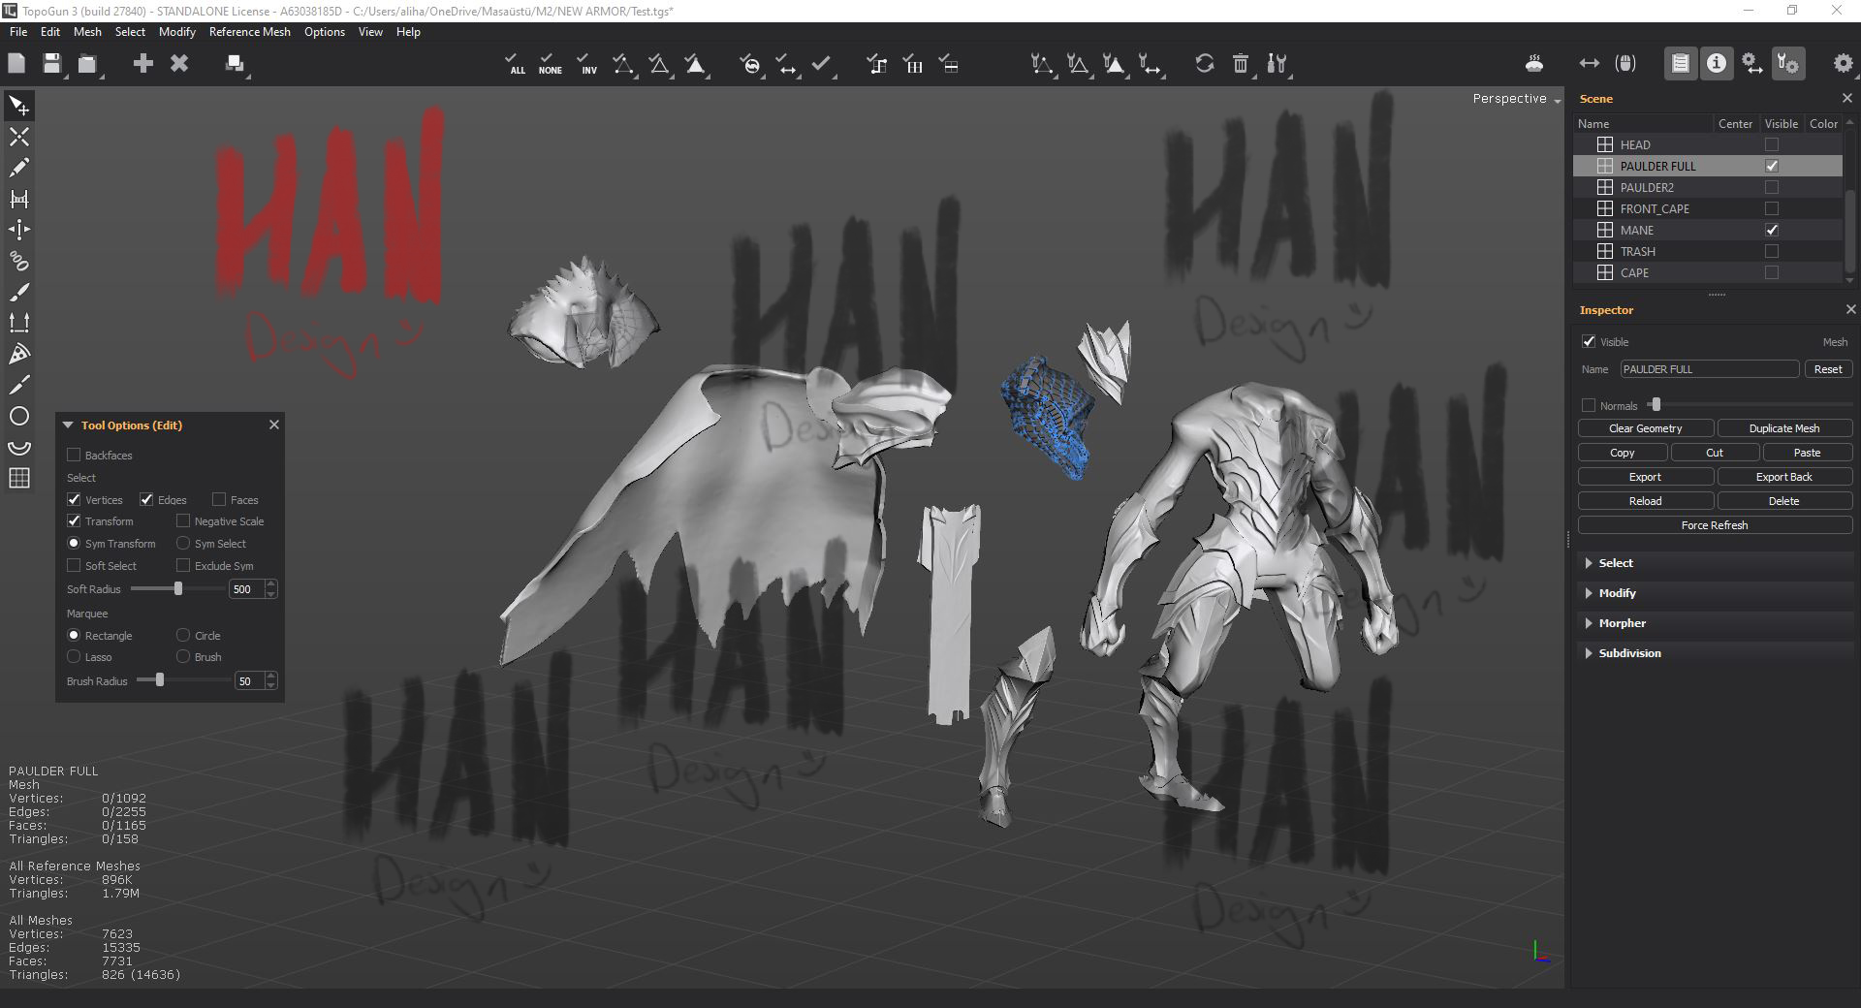Click the New scene file icon
Screen dimensions: 1861x1008
(16, 64)
